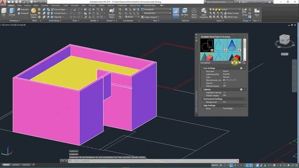This screenshot has height=168, width=299.
Task: Select the Box modeling tool
Action: point(4,12)
